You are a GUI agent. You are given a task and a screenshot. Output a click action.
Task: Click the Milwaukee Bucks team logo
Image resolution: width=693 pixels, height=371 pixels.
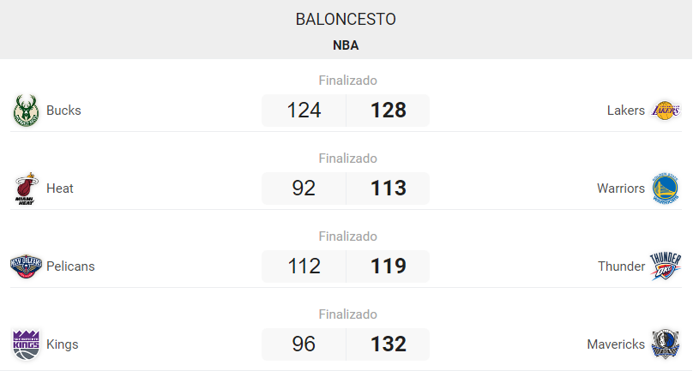[x=26, y=111]
